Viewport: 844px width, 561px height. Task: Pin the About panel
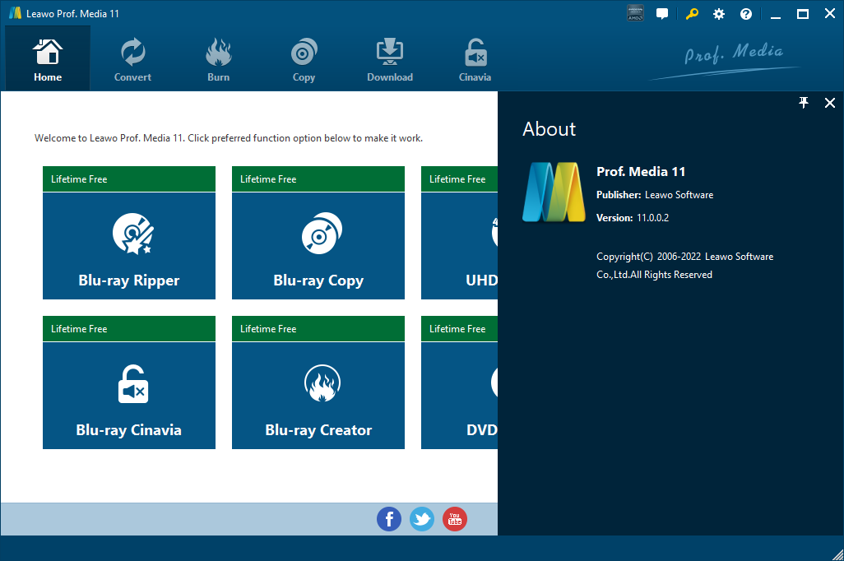tap(804, 103)
